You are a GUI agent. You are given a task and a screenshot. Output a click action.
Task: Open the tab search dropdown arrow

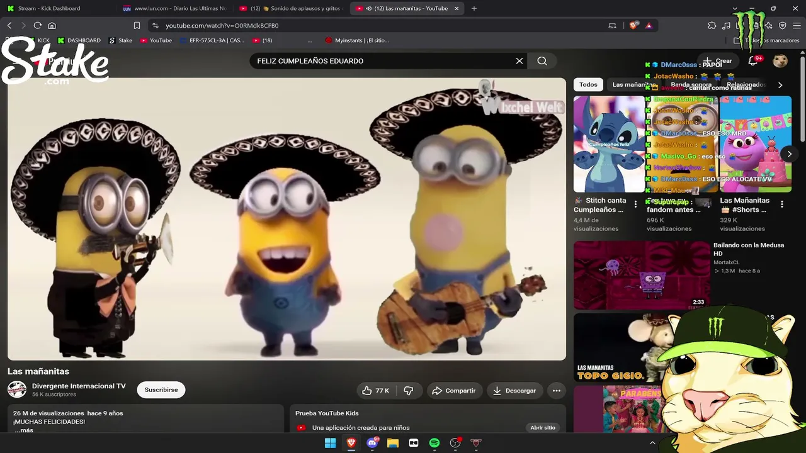coord(734,8)
